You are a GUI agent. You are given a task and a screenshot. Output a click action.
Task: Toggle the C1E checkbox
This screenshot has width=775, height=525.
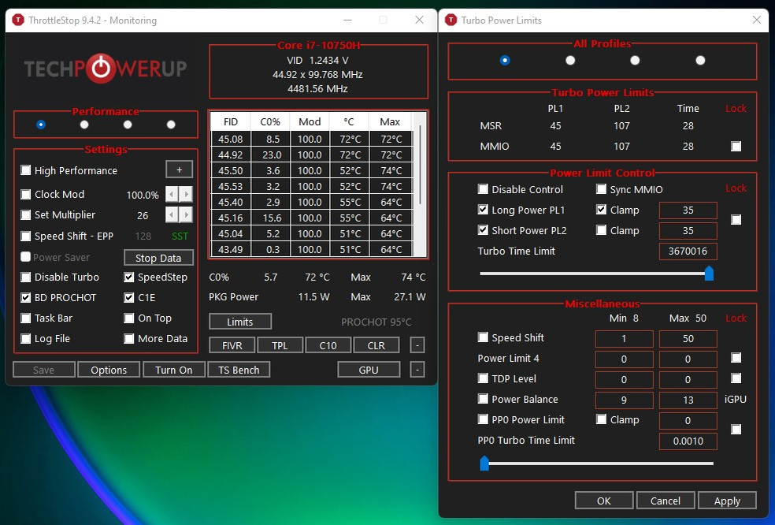coord(129,297)
